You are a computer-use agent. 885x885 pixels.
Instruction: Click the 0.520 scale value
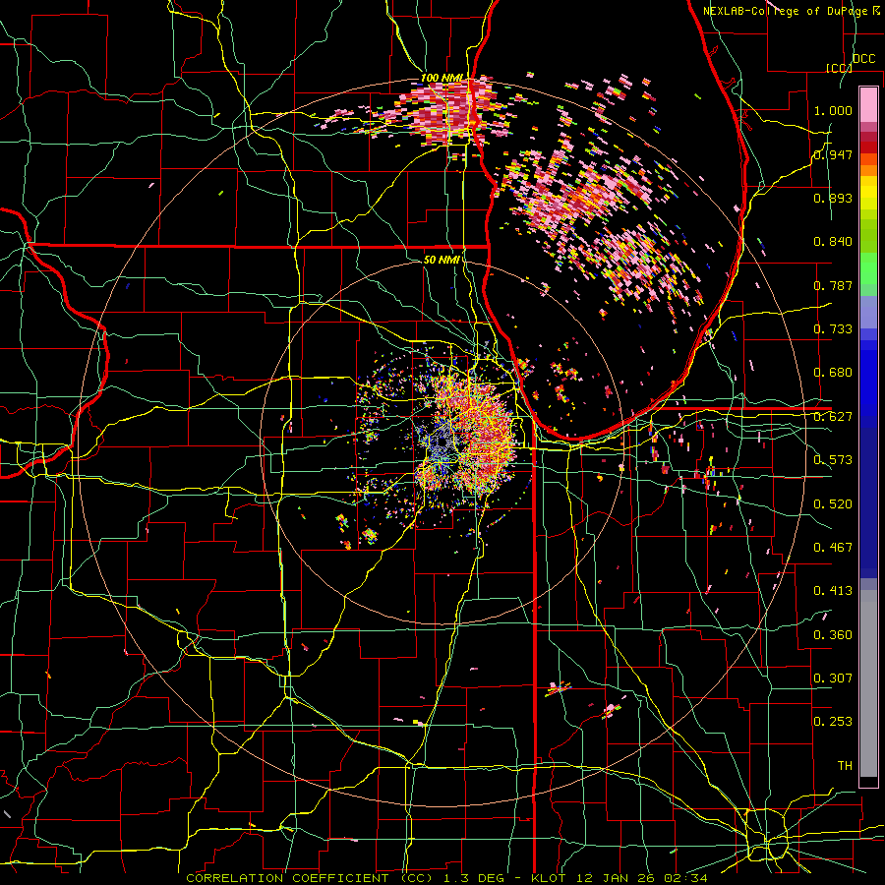(x=833, y=504)
